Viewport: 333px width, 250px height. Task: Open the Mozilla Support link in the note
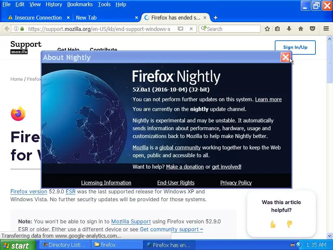pyautogui.click(x=131, y=221)
